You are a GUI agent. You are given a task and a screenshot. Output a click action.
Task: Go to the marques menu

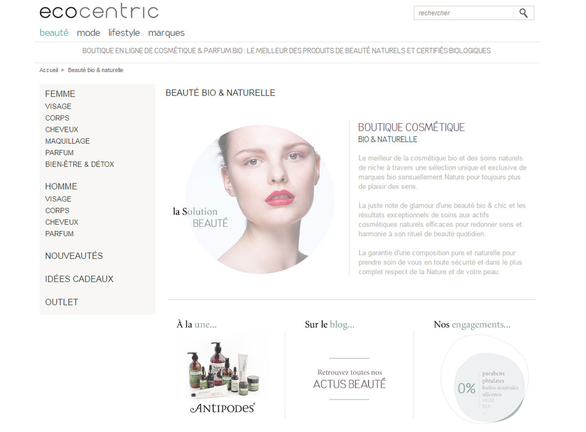(167, 33)
